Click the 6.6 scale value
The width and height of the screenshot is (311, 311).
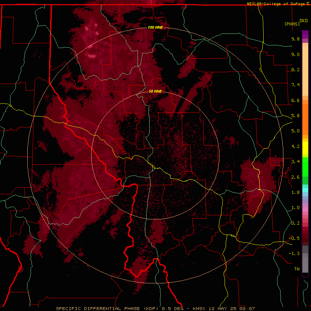coord(295,100)
